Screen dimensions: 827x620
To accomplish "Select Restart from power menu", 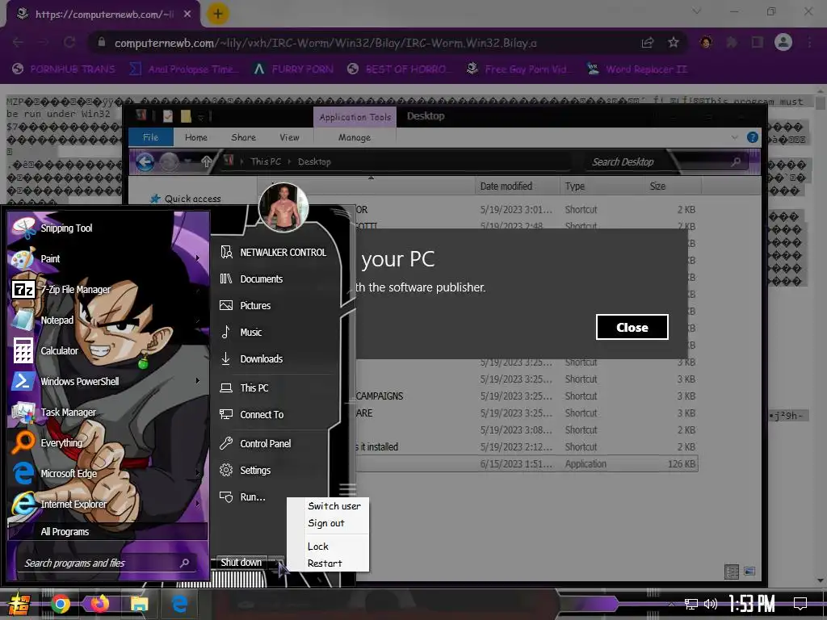I will [x=325, y=563].
